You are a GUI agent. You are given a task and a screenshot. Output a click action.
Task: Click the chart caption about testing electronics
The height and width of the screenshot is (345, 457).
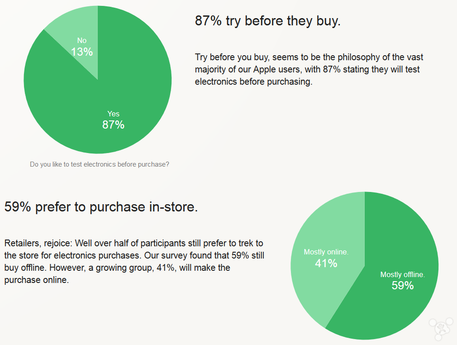[100, 164]
